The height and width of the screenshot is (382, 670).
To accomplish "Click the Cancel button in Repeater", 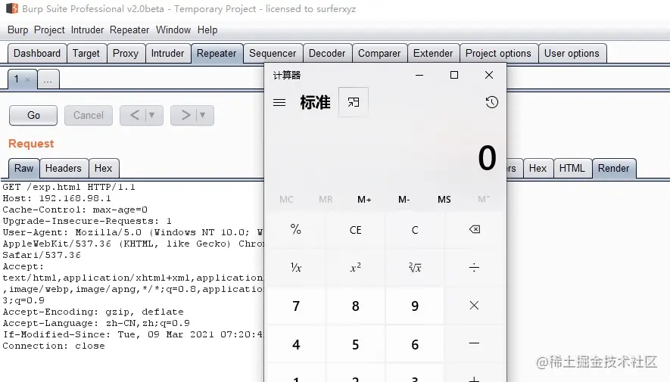I will (x=89, y=115).
